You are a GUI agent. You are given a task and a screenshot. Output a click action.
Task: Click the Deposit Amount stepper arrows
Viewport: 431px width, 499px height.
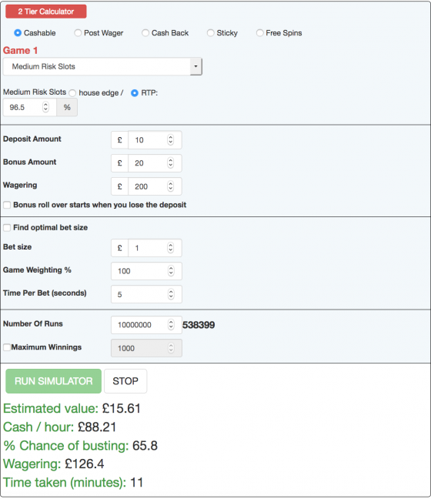tap(171, 139)
